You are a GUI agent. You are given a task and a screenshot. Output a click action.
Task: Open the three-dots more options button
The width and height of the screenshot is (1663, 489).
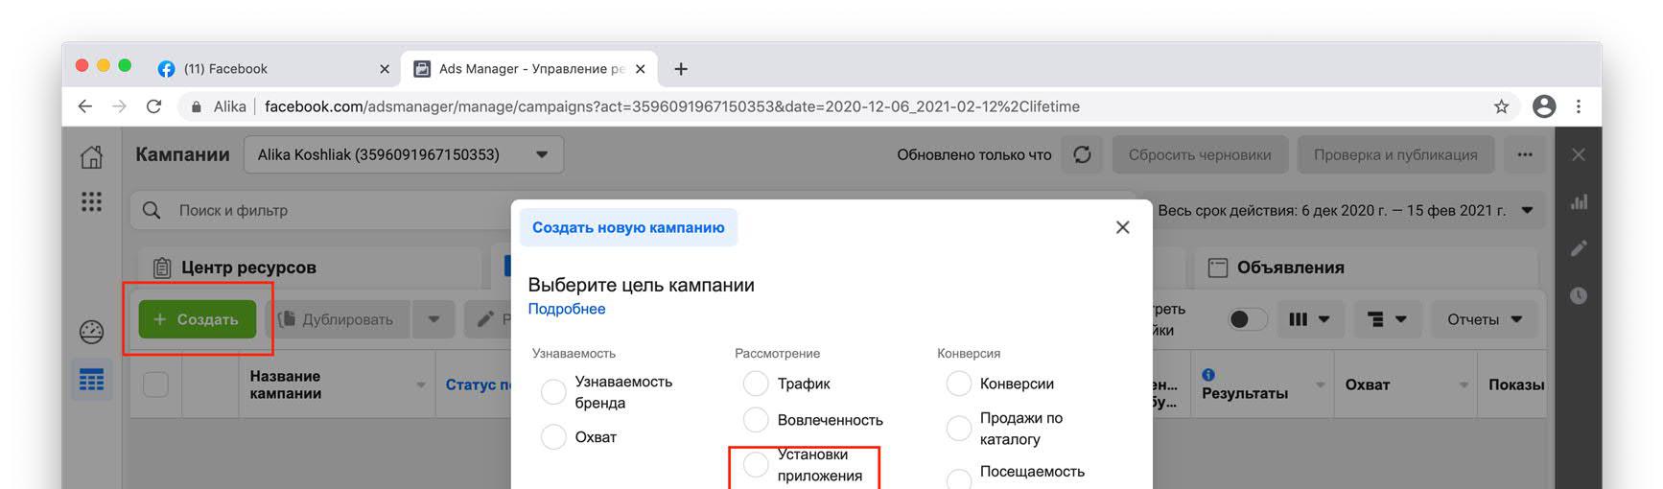(1525, 154)
